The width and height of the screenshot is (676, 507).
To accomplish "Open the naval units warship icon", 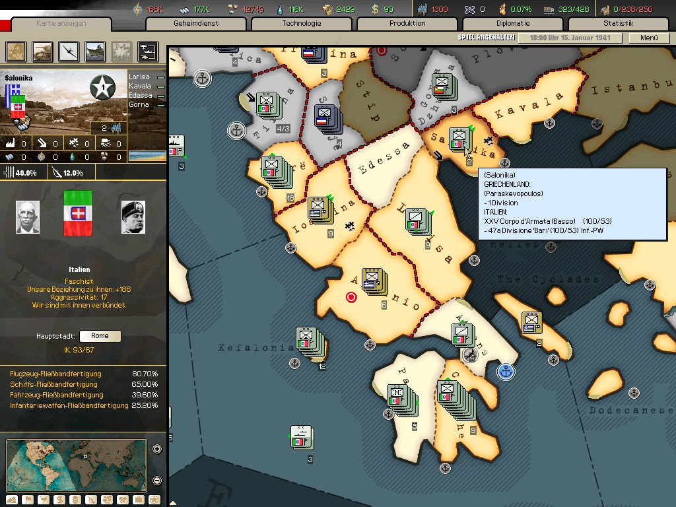I will point(96,51).
